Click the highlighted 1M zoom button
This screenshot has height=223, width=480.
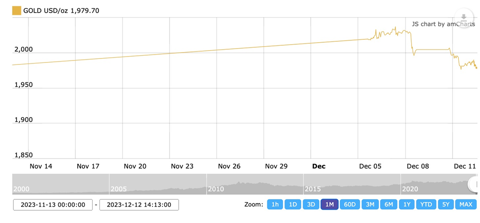pyautogui.click(x=329, y=204)
